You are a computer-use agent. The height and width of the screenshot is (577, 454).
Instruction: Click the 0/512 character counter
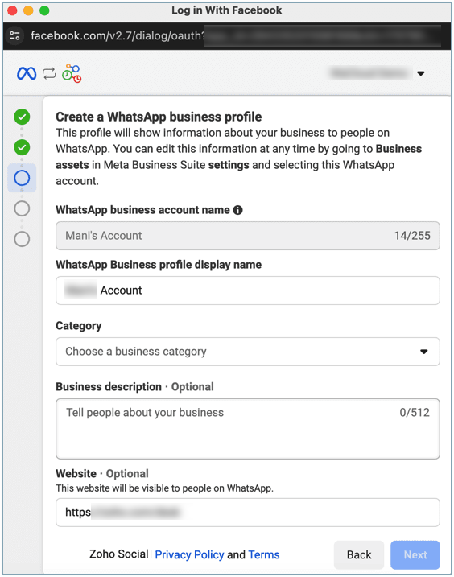click(415, 413)
